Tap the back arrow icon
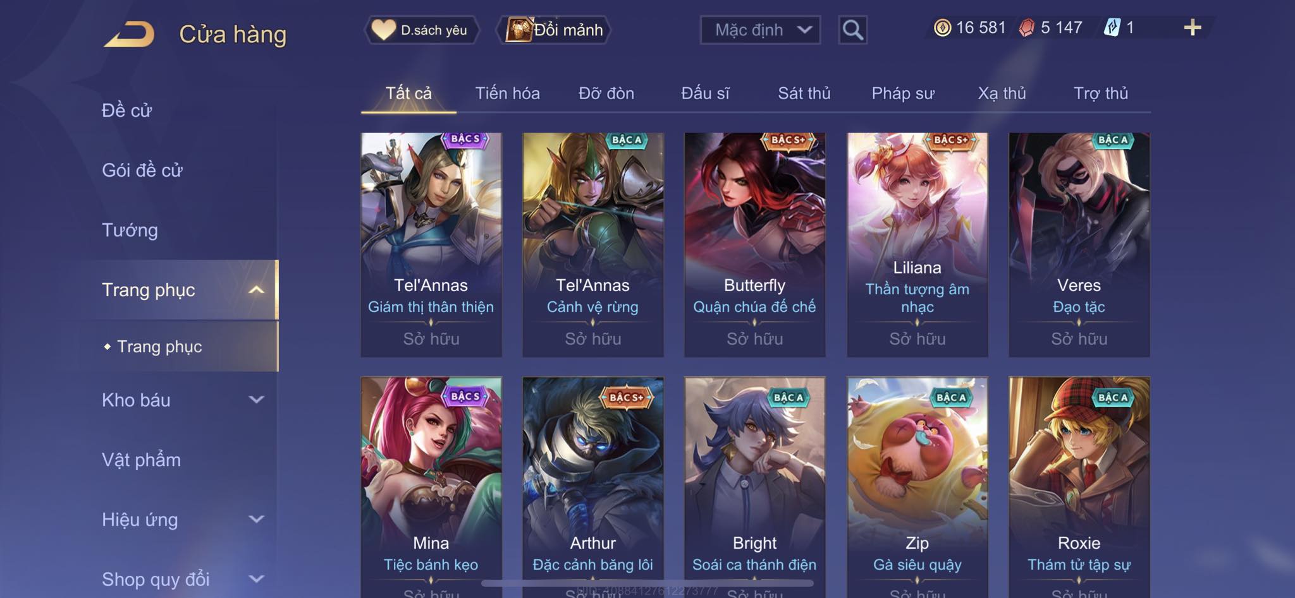Image resolution: width=1295 pixels, height=598 pixels. 130,34
